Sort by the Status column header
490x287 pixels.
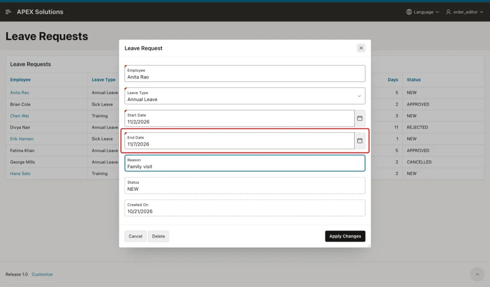coord(413,79)
